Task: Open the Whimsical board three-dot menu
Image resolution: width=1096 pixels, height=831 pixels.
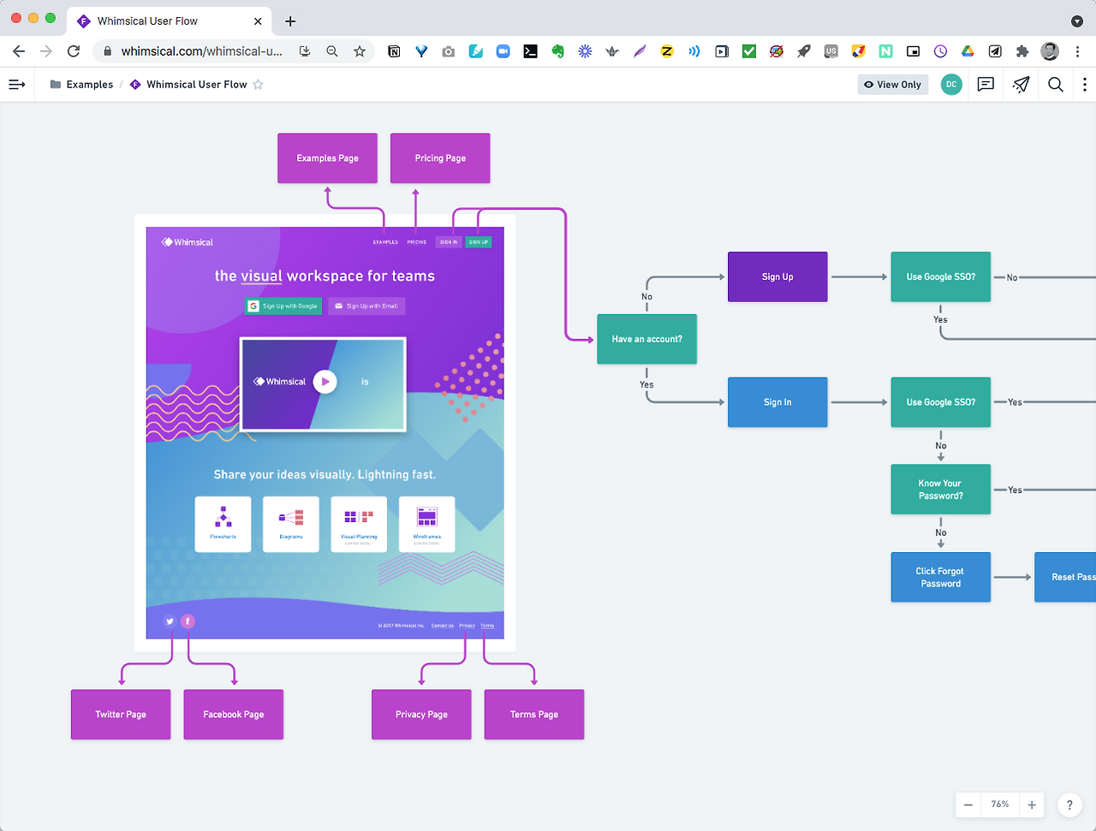Action: tap(1085, 85)
